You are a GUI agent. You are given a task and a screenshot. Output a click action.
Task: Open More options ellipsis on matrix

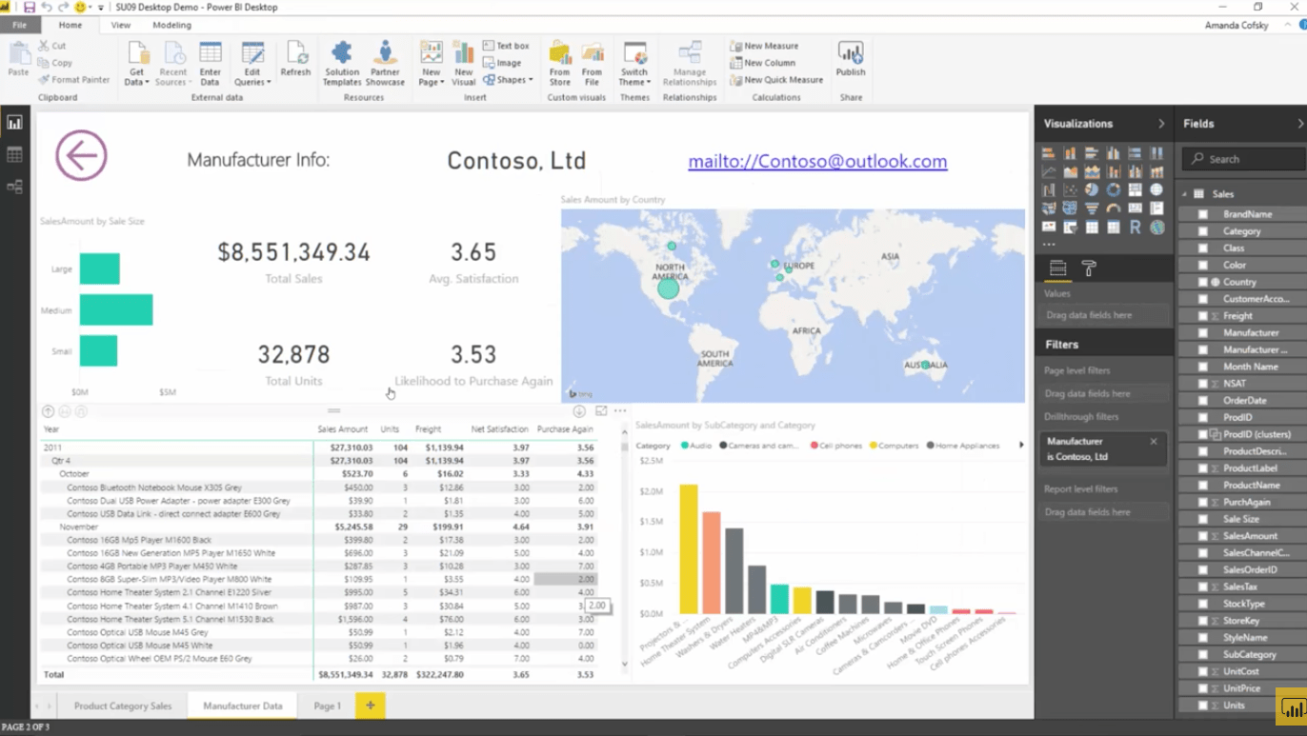pos(620,411)
